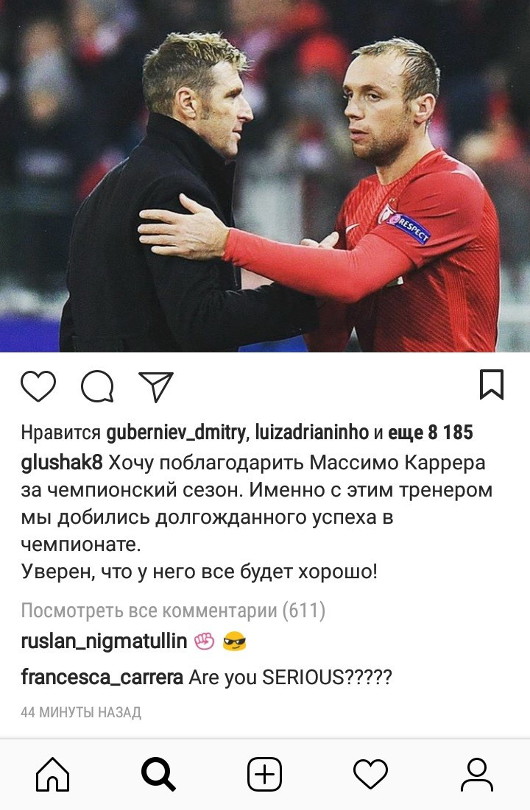The image size is (530, 810).
Task: Tap the post photo of two men
Action: pos(265,176)
